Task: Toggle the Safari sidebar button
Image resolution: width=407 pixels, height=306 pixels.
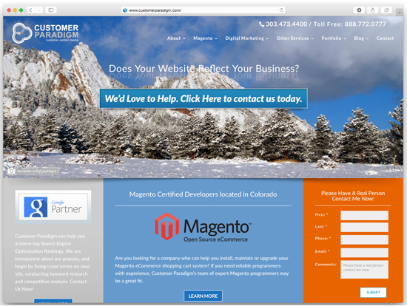Action: point(51,10)
